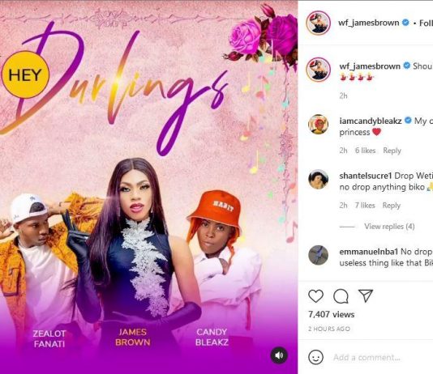Open wf_jamesbrown profile picture in header
Screen dimensions: 433x374
coord(319,23)
